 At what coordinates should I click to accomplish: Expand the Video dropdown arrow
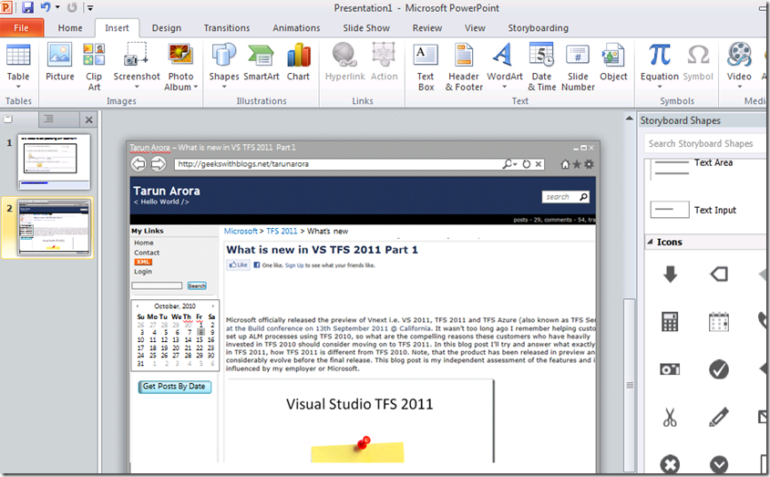pyautogui.click(x=739, y=87)
